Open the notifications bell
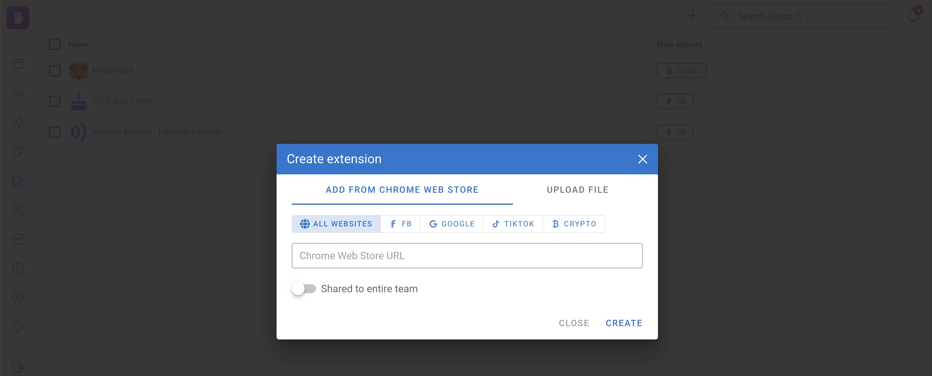Image resolution: width=932 pixels, height=376 pixels. (913, 16)
